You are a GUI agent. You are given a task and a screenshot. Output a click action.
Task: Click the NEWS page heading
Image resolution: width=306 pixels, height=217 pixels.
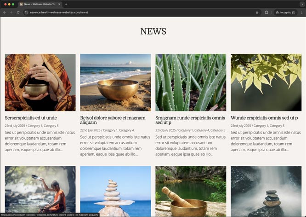[x=153, y=31]
